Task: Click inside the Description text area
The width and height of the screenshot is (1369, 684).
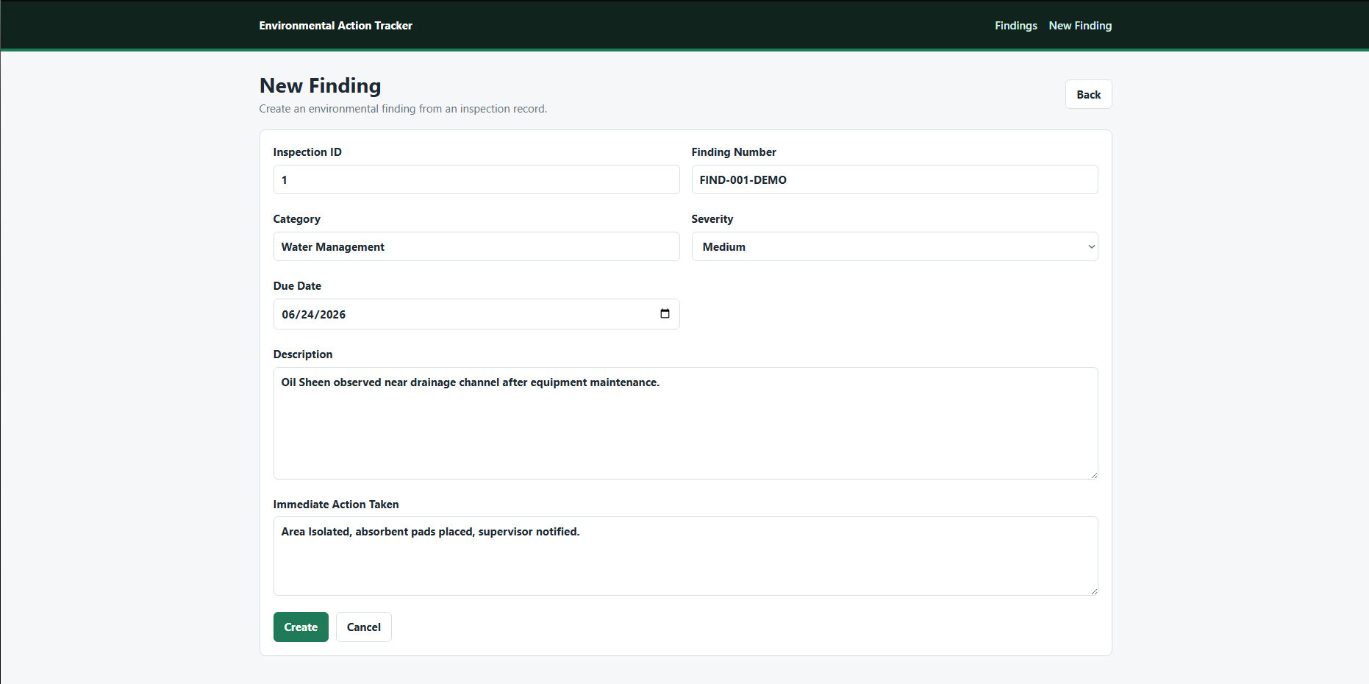Action: coord(685,424)
